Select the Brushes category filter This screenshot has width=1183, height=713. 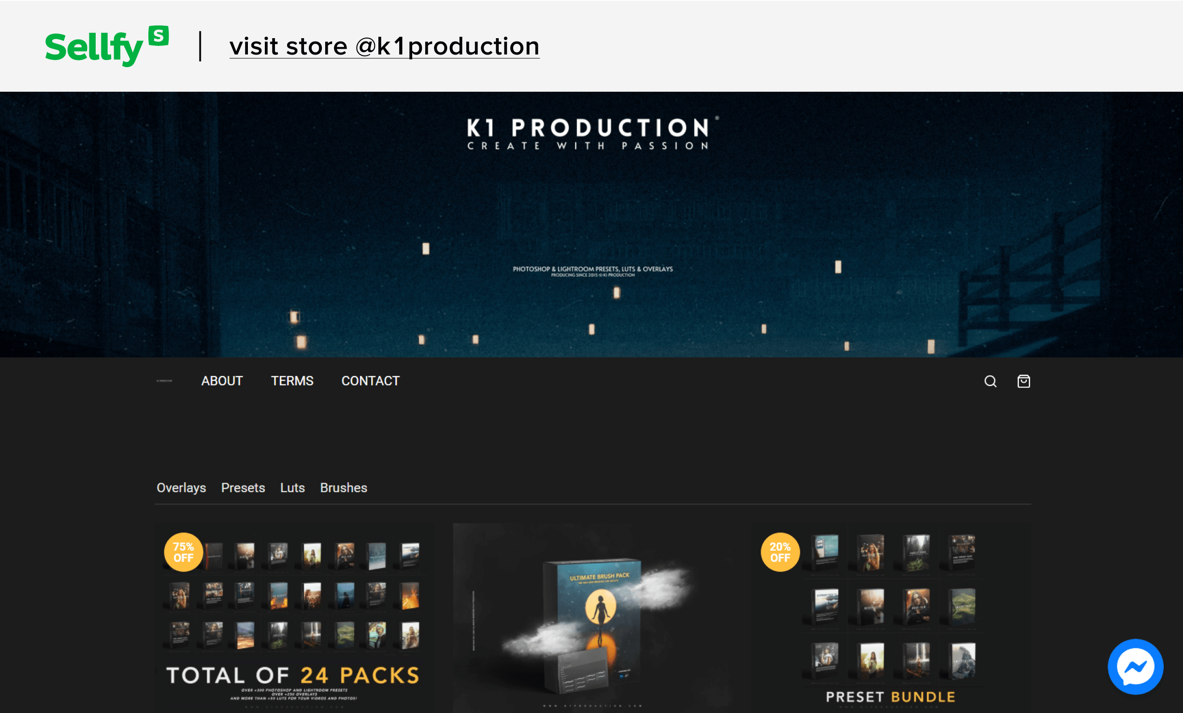click(x=344, y=486)
